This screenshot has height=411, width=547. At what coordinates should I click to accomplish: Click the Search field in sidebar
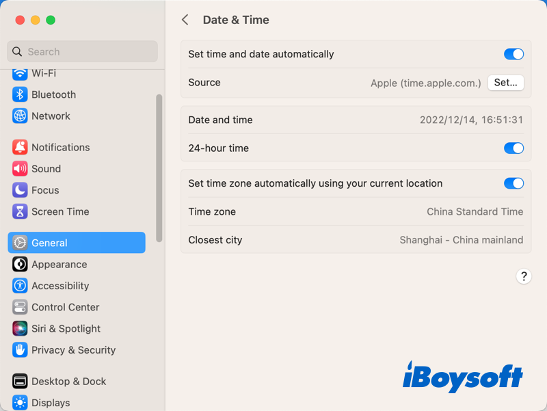click(x=82, y=51)
